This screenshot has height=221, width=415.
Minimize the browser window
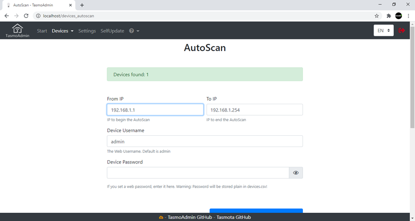[380, 4]
